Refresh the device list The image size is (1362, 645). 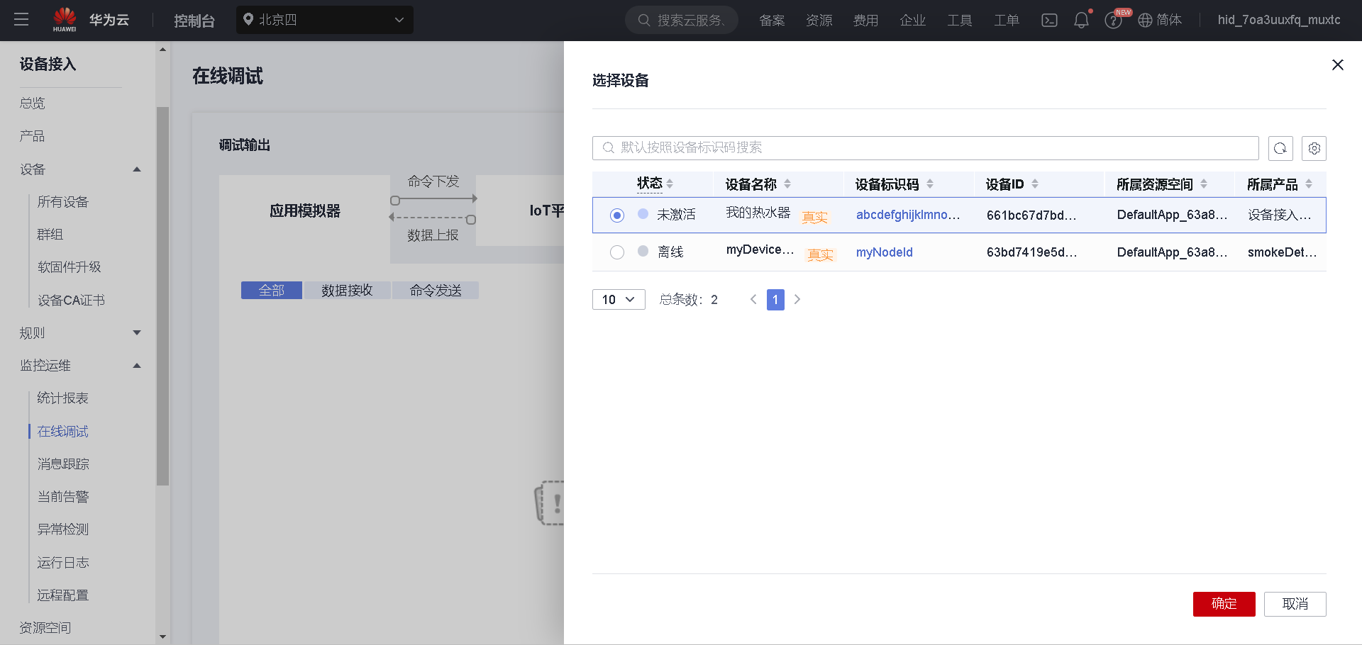(x=1280, y=148)
